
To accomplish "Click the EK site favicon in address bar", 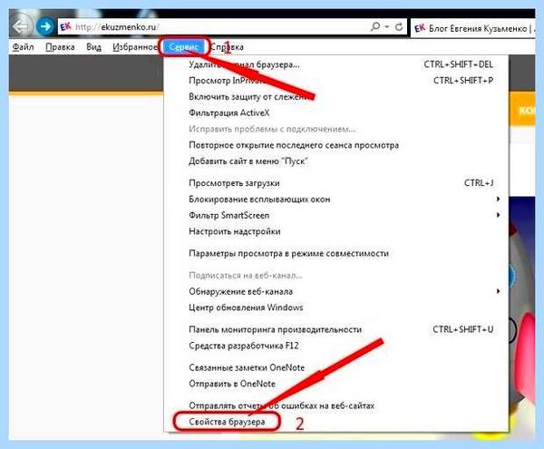I will click(65, 26).
